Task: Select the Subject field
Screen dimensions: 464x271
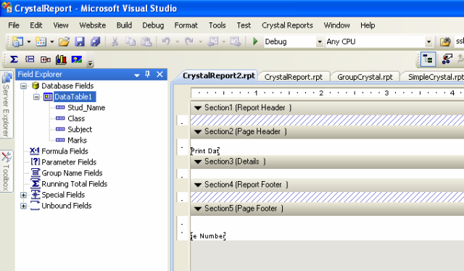Action: coord(80,130)
